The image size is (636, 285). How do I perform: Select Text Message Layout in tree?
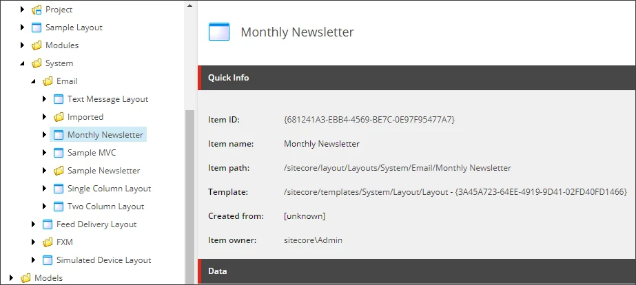point(108,99)
